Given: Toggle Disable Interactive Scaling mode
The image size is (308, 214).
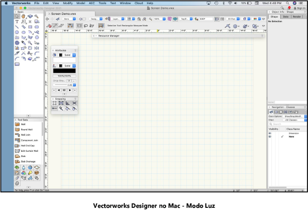Looking at the screenshot, I should (x=49, y=26).
